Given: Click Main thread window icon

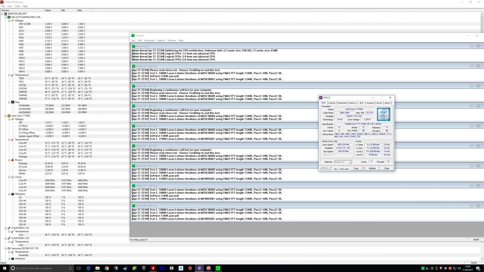Looking at the screenshot, I should [x=134, y=46].
